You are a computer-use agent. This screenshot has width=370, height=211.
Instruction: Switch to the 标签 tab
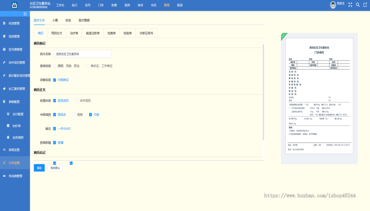[68, 20]
